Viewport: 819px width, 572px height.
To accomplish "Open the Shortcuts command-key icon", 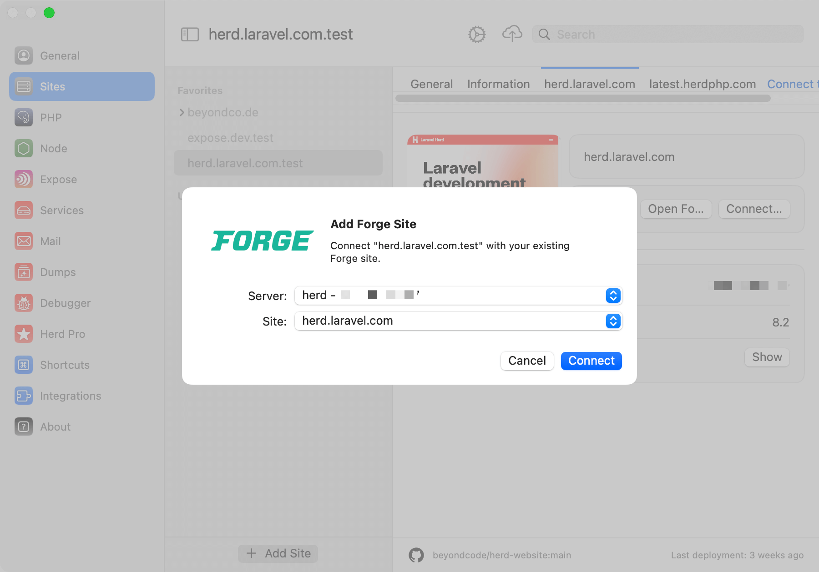I will (24, 365).
